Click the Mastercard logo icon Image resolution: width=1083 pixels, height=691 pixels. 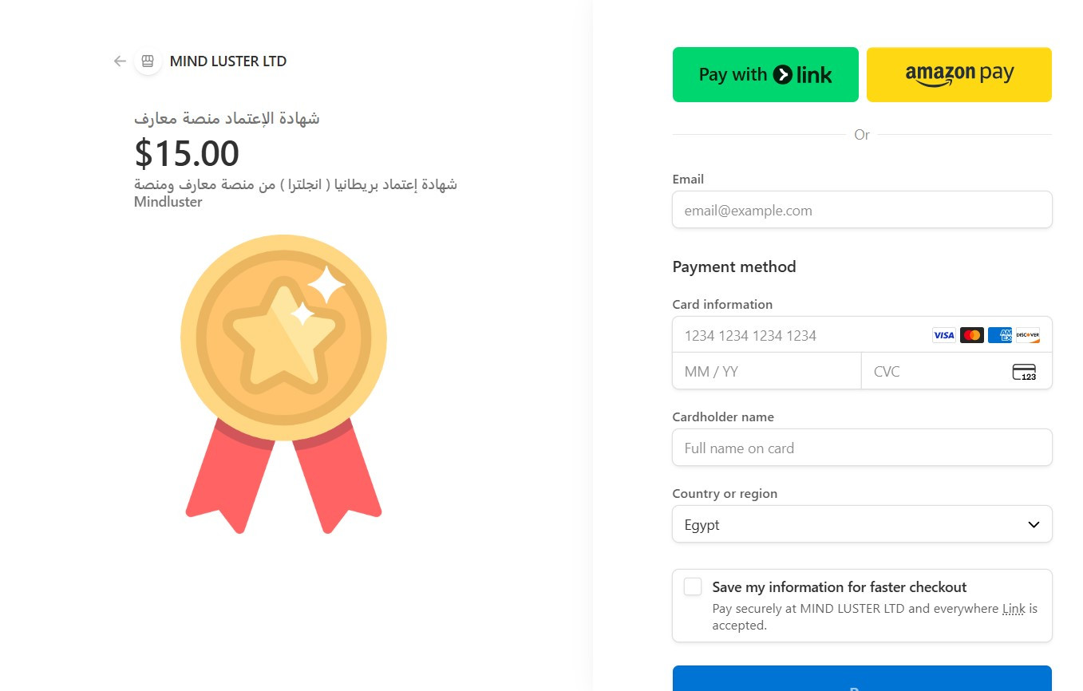click(971, 335)
